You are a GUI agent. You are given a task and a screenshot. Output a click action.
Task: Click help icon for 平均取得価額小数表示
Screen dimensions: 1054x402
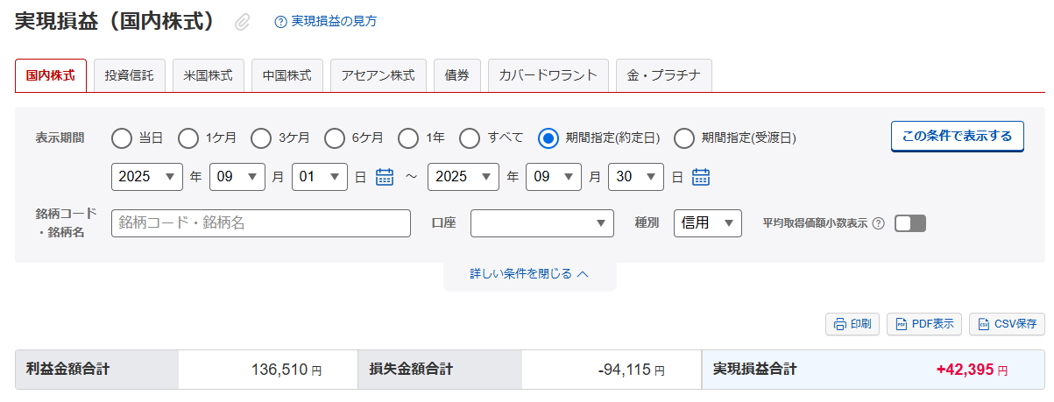pyautogui.click(x=878, y=223)
